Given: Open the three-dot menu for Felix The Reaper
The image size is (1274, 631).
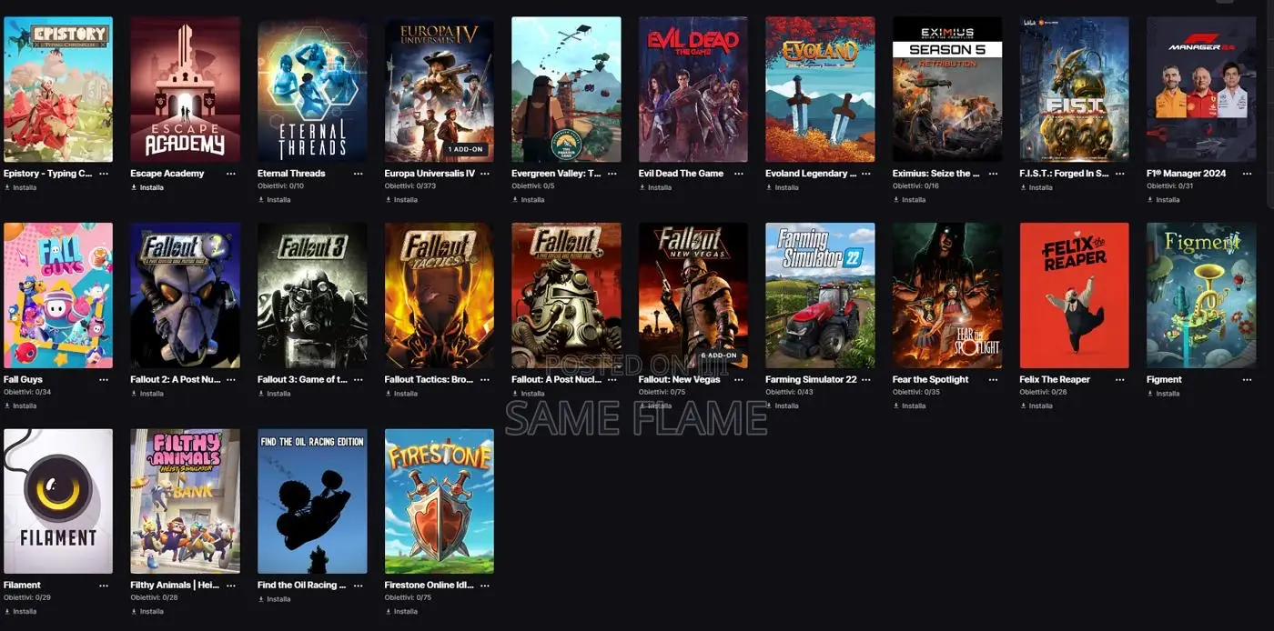Looking at the screenshot, I should [1120, 380].
